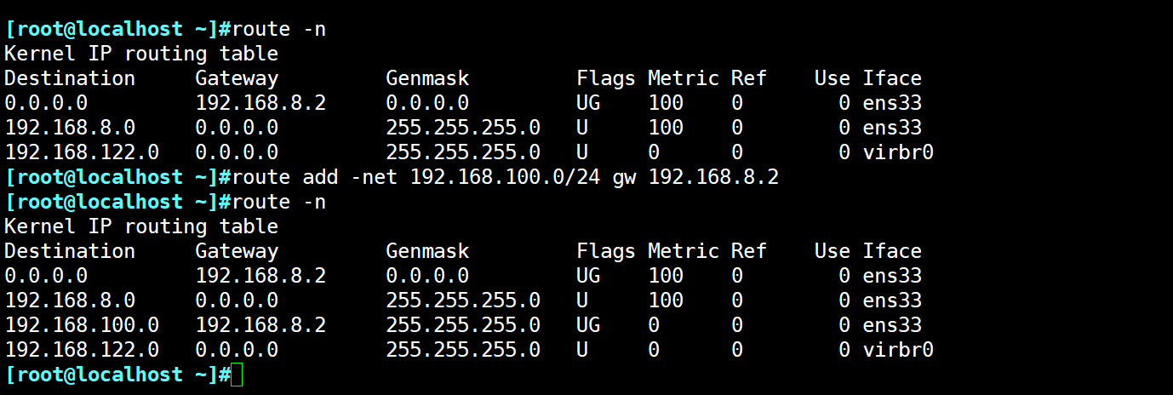Click ens33 in the 192.168.100.0 row
Image resolution: width=1173 pixels, height=395 pixels.
892,325
